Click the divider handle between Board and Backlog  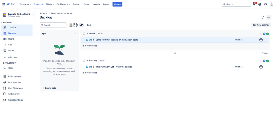point(175,53)
